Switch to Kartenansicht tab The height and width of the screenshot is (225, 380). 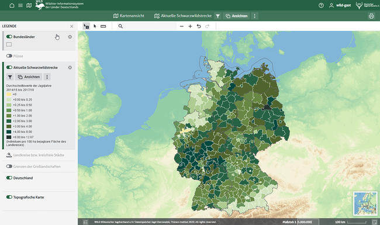(129, 16)
